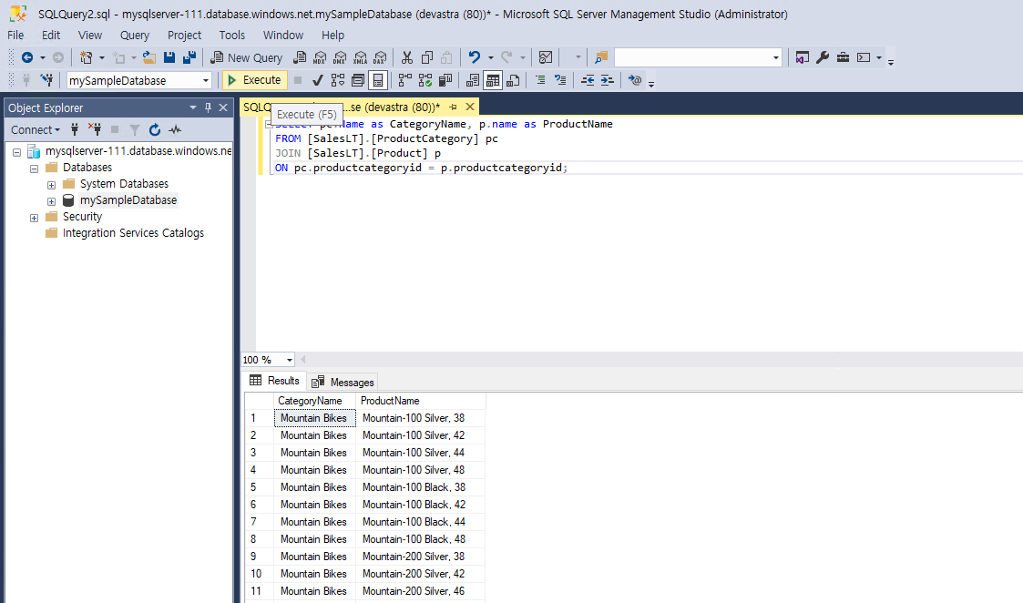Switch to the Results tab
Viewport: 1023px width, 603px height.
pyautogui.click(x=275, y=381)
